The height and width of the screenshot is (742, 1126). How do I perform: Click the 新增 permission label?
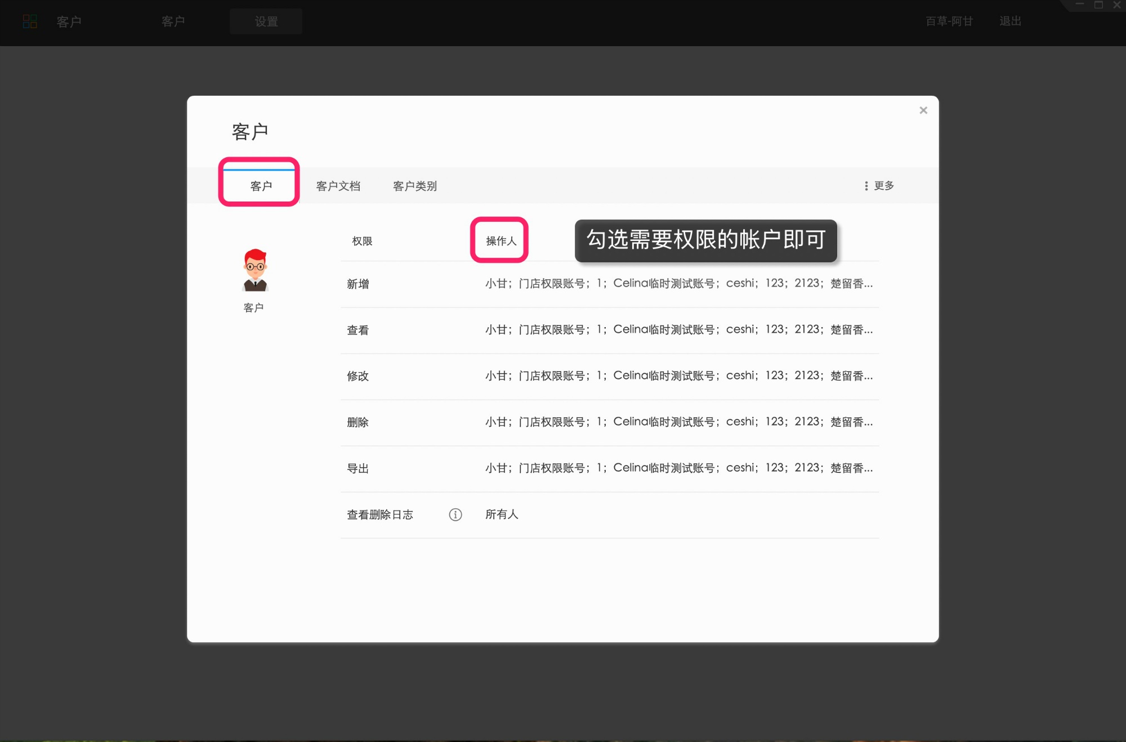point(358,284)
